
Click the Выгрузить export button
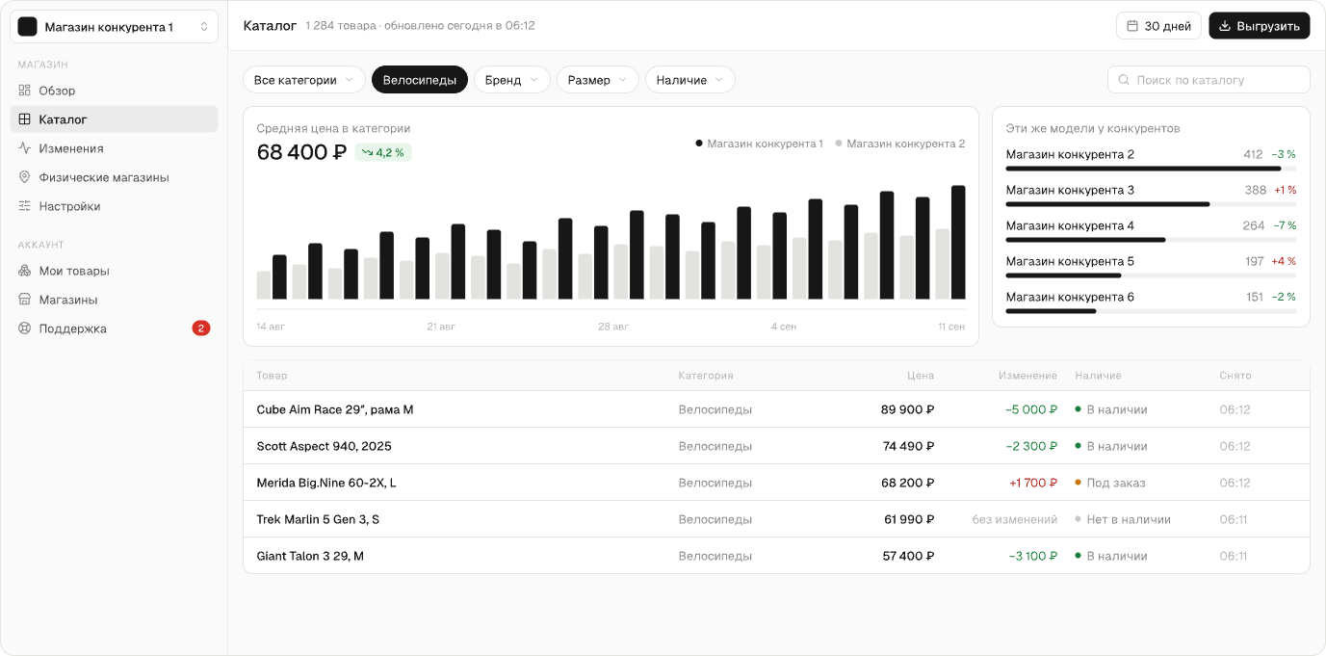1260,26
